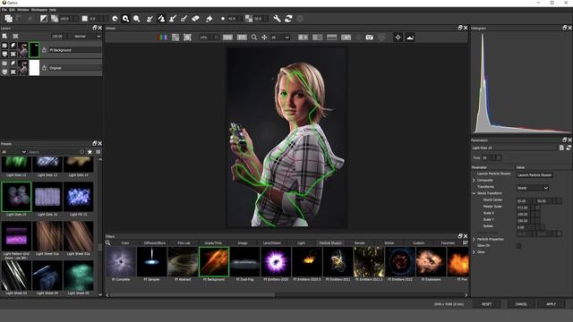Screen dimensions: 573x322
Task: Click the target crosshair icon in Viewer toolbar
Action: pos(398,38)
